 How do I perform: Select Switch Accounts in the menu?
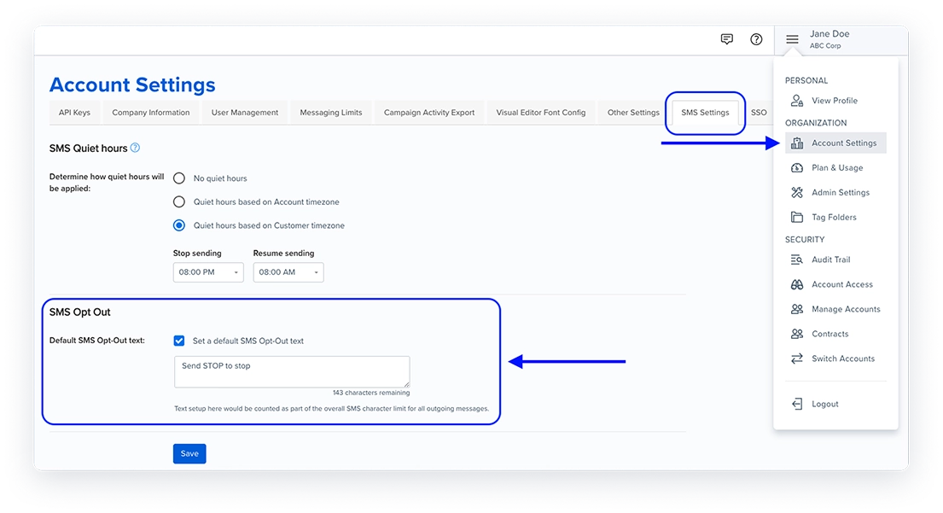click(x=842, y=359)
